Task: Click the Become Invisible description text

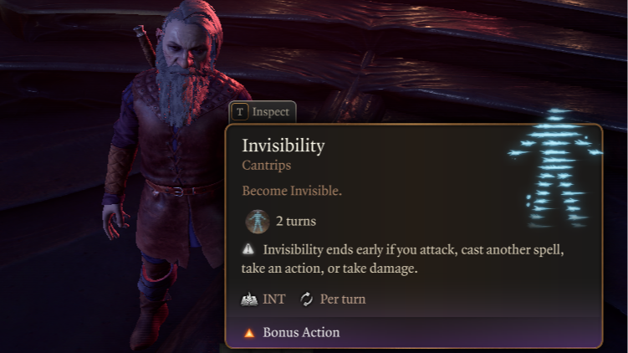Action: tap(292, 191)
